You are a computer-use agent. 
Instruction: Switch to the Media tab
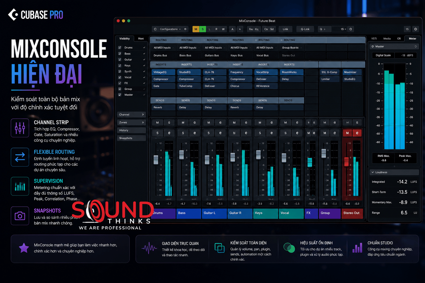point(387,39)
